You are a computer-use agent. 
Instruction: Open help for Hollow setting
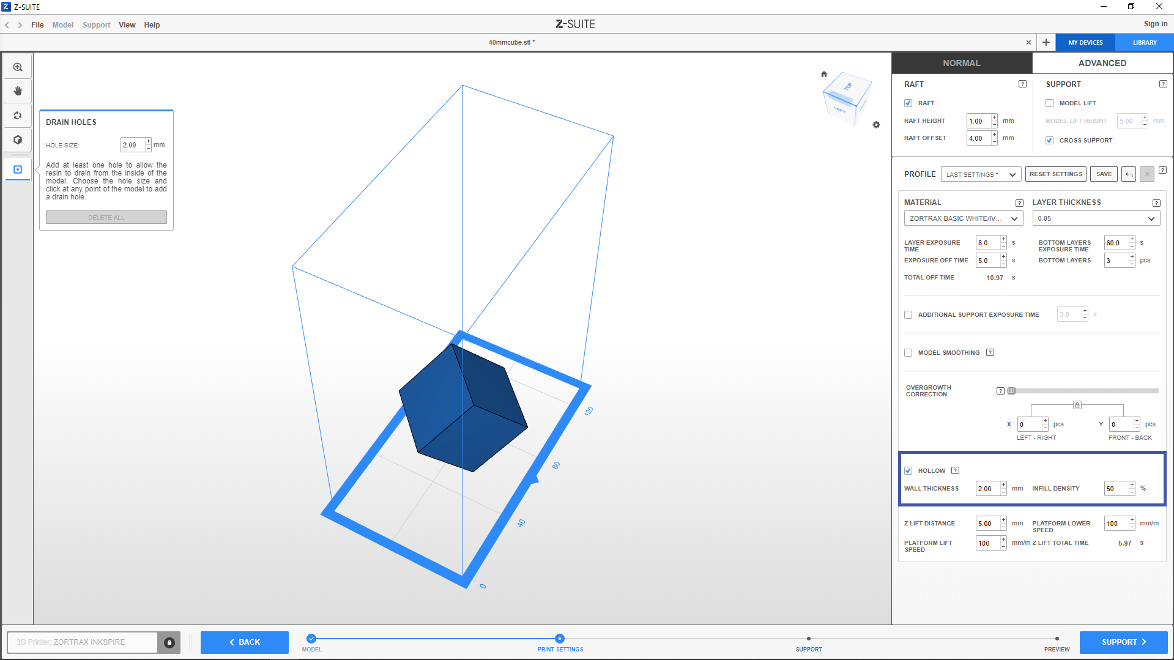(955, 470)
